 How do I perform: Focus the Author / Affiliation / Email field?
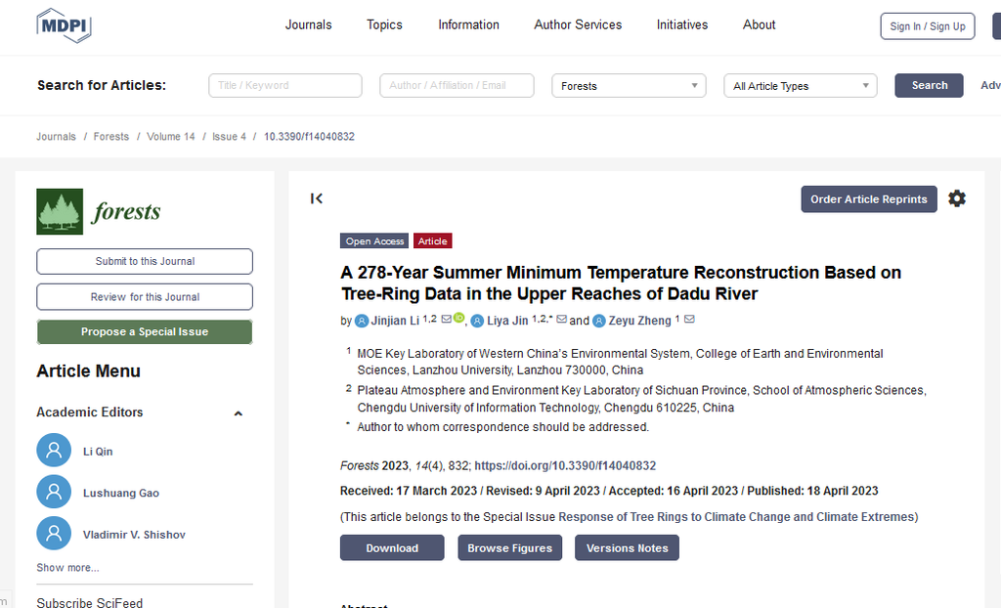pyautogui.click(x=457, y=86)
